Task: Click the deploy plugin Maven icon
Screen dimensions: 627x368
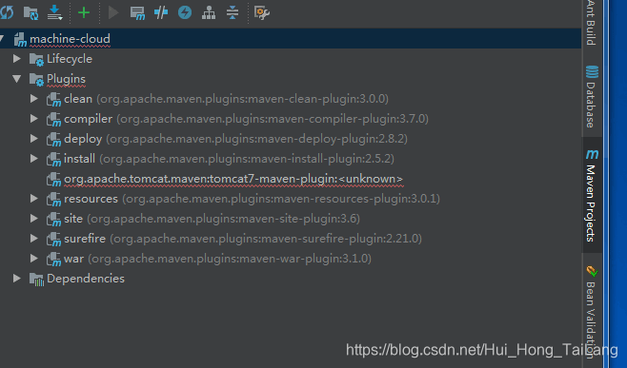Action: coord(53,139)
